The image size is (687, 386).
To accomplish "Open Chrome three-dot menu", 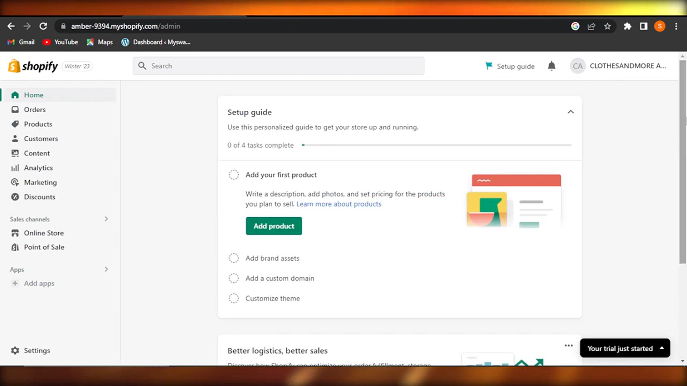I will click(x=676, y=26).
